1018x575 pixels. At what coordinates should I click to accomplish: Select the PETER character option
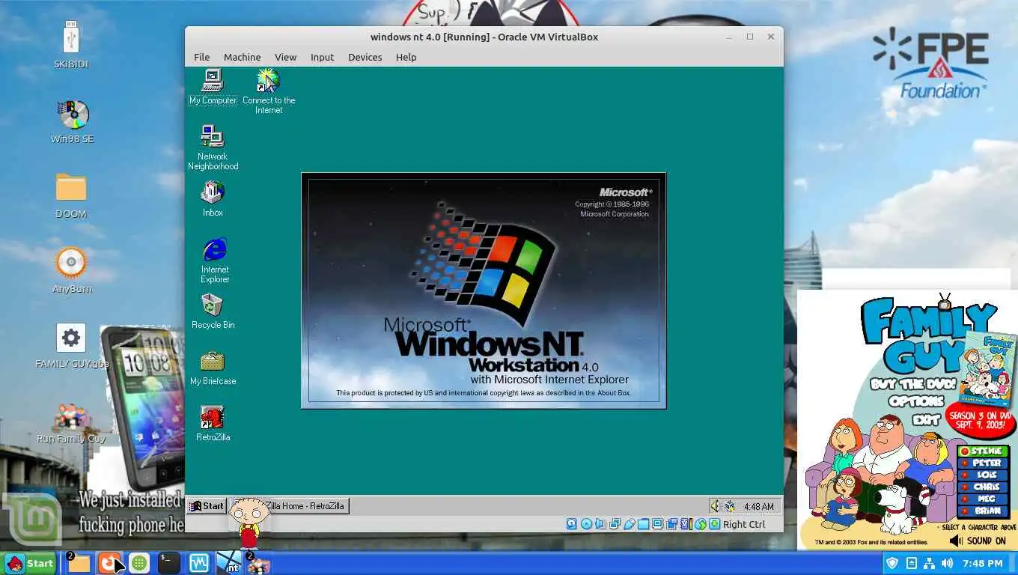click(x=984, y=463)
